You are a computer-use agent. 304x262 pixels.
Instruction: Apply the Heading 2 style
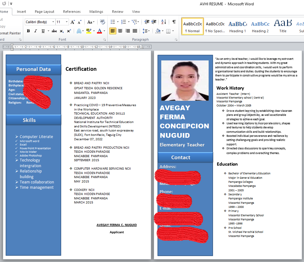tap(260, 26)
